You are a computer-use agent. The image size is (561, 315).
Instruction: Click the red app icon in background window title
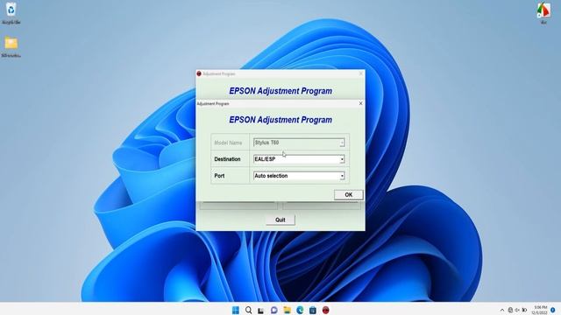pyautogui.click(x=199, y=73)
